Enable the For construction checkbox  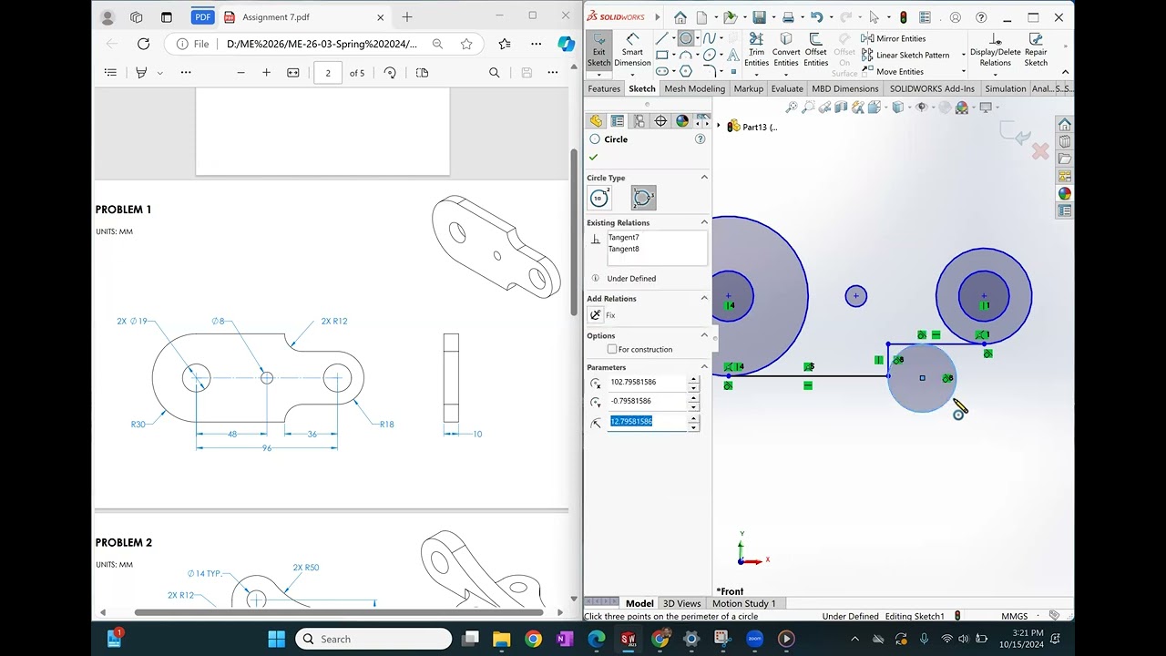point(612,350)
